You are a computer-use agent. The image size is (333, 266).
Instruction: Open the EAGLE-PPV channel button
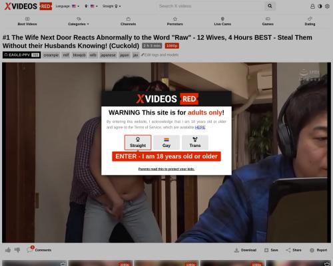pyautogui.click(x=21, y=55)
